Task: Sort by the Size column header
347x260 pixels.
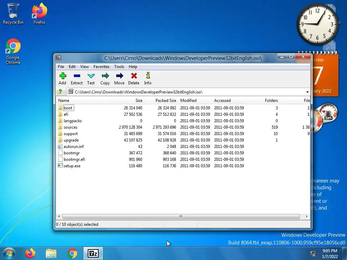Action: coord(127,100)
